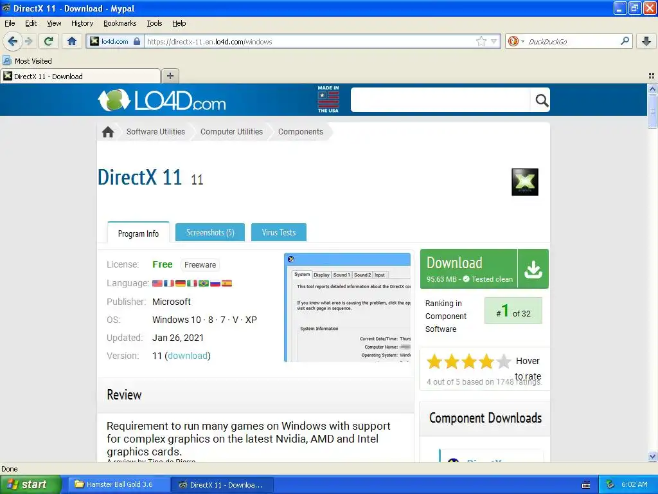Image resolution: width=658 pixels, height=494 pixels.
Task: Open the DuckDuckGo search engine selector
Action: point(516,41)
